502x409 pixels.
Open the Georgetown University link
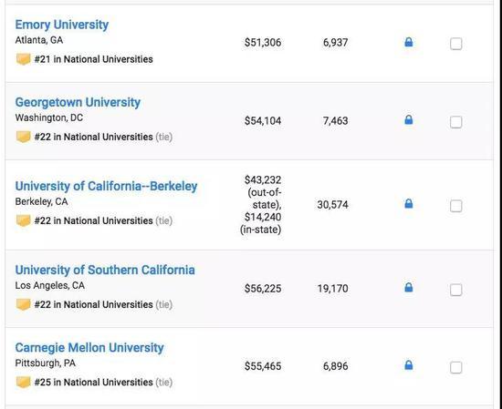(78, 103)
